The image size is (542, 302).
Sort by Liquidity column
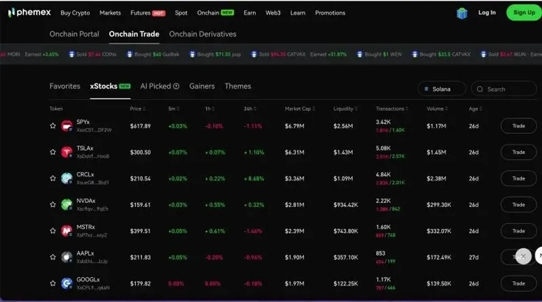tap(356, 109)
